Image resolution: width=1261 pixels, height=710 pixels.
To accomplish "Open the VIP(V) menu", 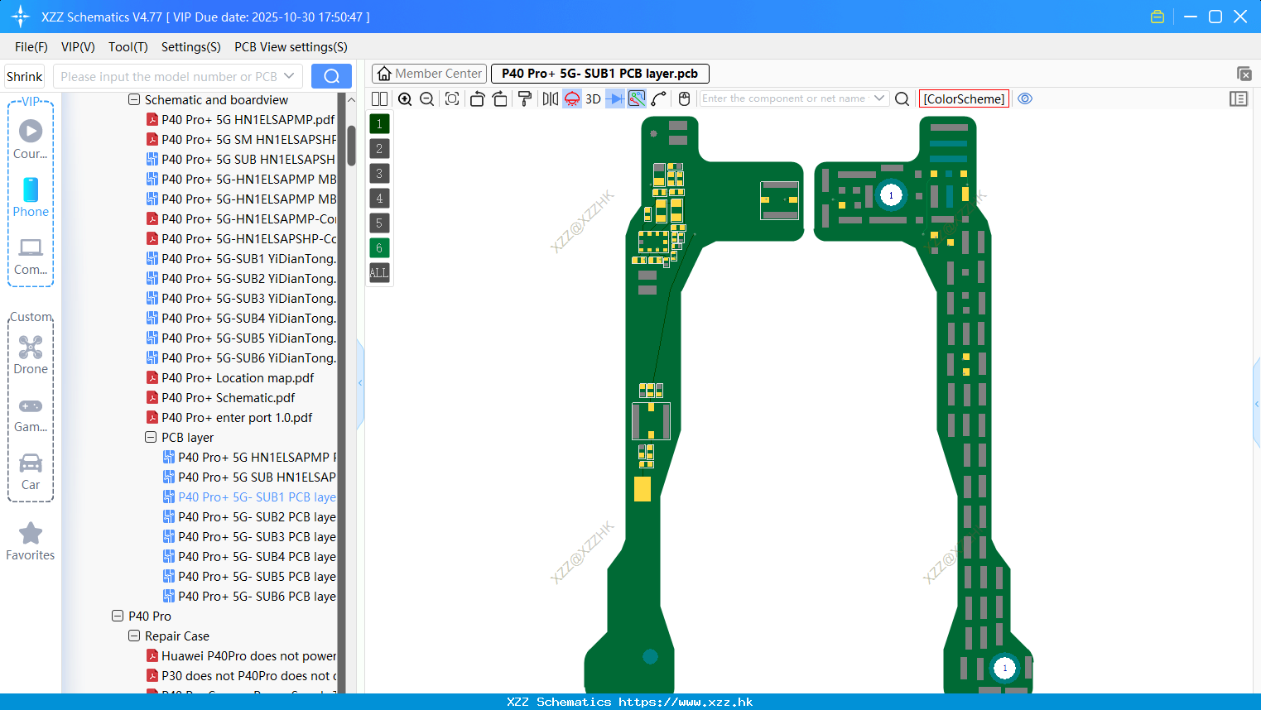I will tap(78, 47).
